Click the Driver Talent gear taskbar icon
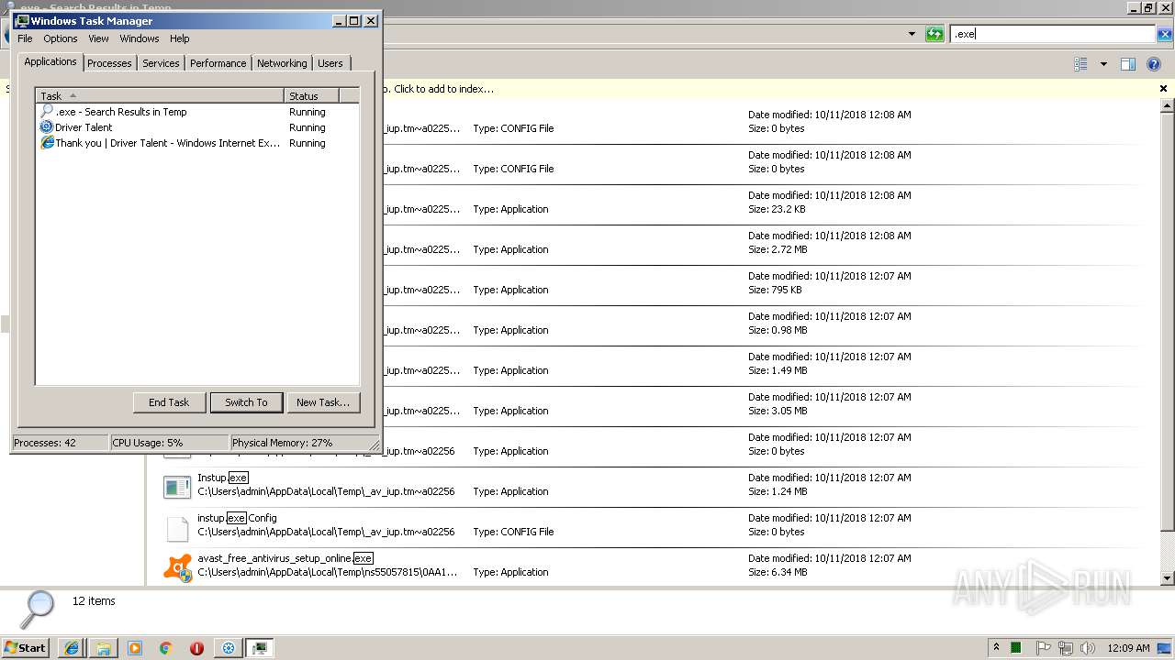Viewport: 1175px width, 660px height. pyautogui.click(x=229, y=648)
